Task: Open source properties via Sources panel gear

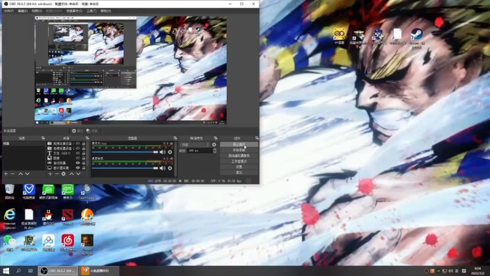Action: click(64, 174)
